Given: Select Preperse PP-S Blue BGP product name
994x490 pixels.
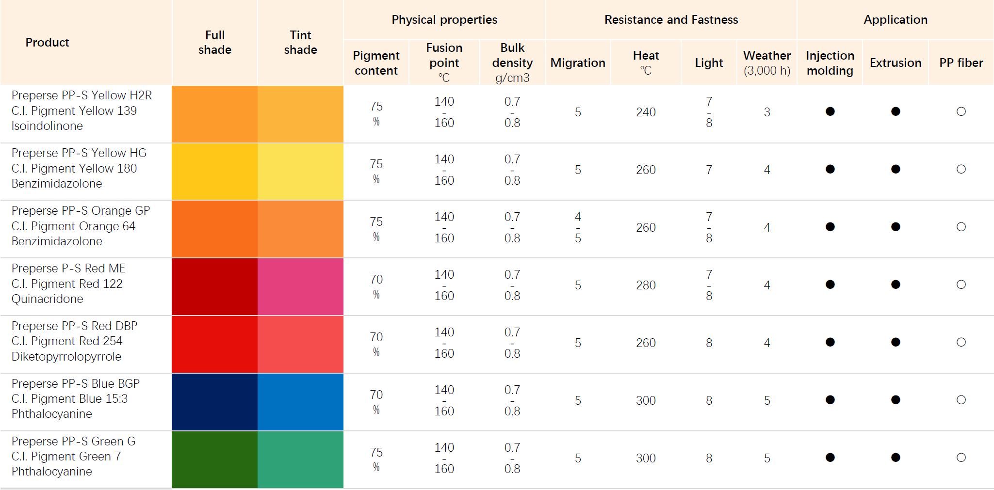Looking at the screenshot, I should click(x=75, y=384).
